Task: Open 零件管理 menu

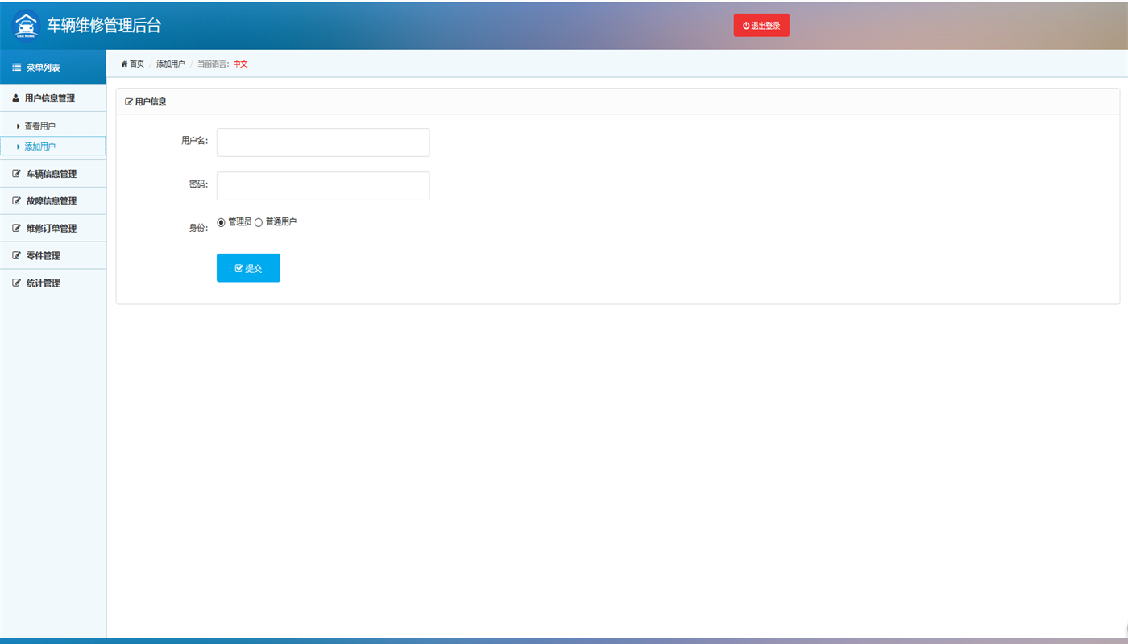Action: coord(53,256)
